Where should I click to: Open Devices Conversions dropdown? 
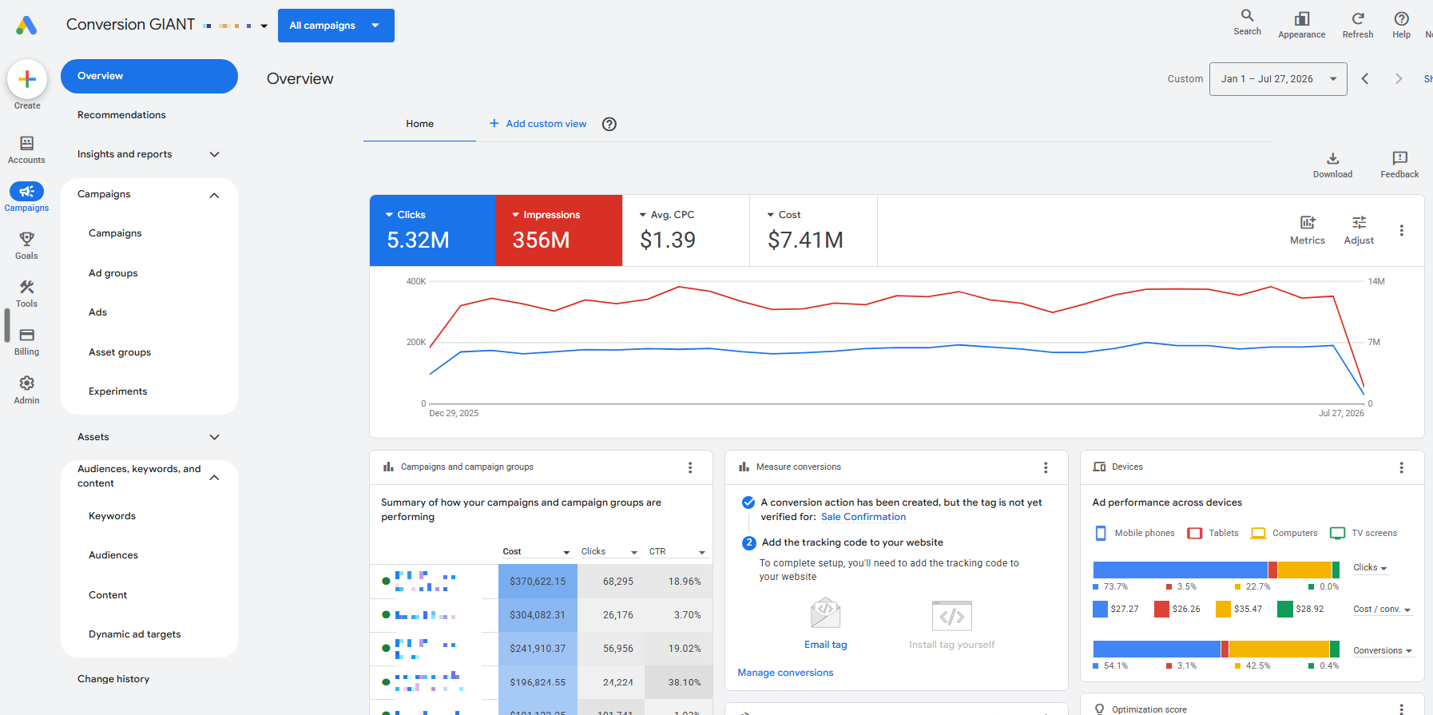[1383, 651]
